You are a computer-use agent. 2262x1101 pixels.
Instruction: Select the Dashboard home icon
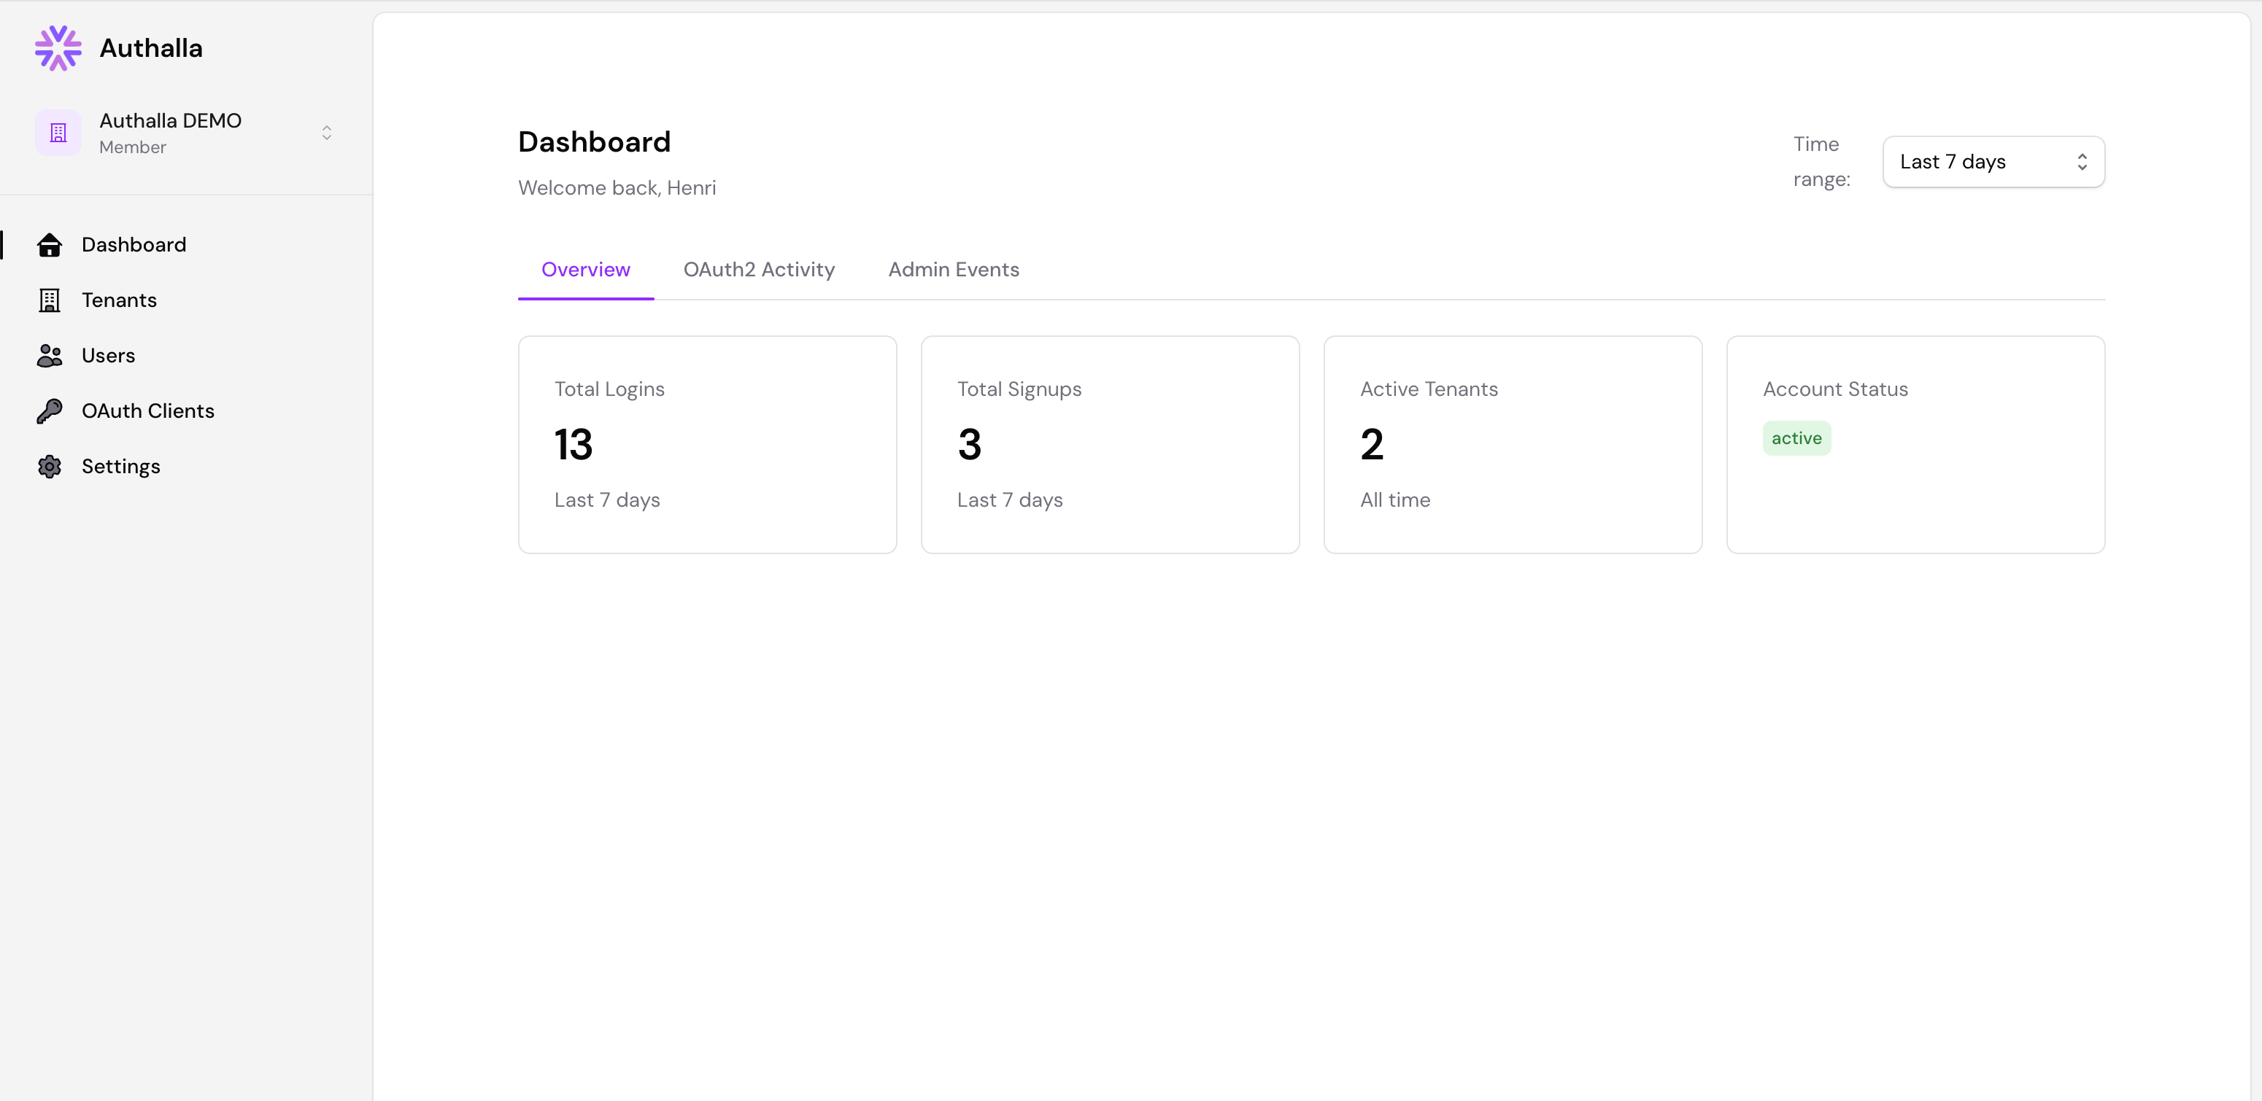pyautogui.click(x=49, y=245)
